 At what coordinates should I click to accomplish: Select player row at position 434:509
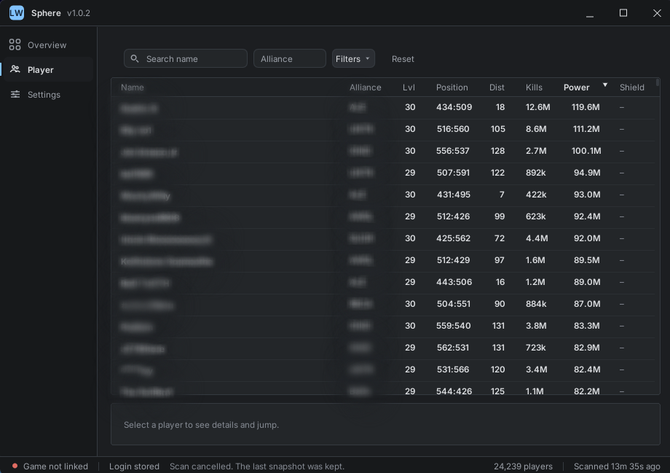[x=382, y=107]
